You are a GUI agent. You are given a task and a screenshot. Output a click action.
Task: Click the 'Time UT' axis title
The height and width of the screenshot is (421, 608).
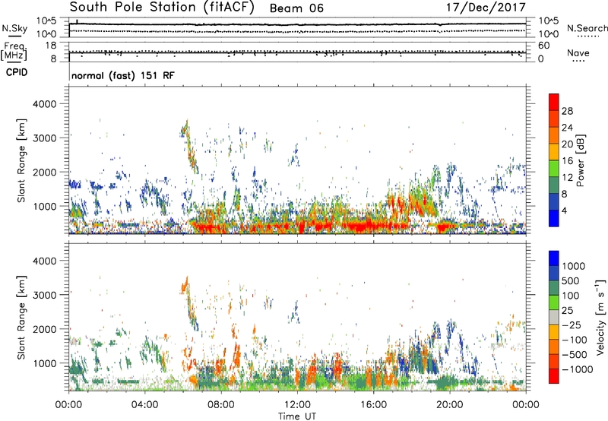tap(297, 416)
